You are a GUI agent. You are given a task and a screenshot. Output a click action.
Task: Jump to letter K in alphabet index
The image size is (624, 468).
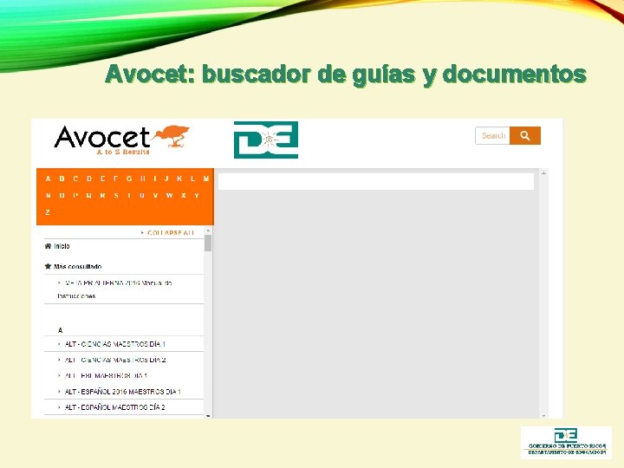(179, 179)
